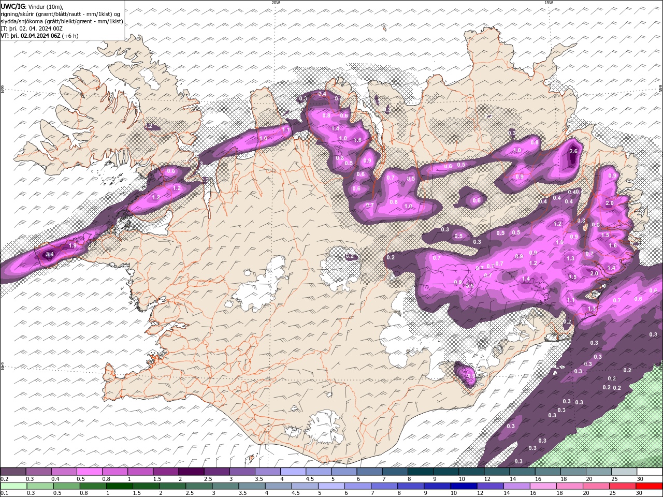Click the 20W longitude label

click(x=276, y=3)
